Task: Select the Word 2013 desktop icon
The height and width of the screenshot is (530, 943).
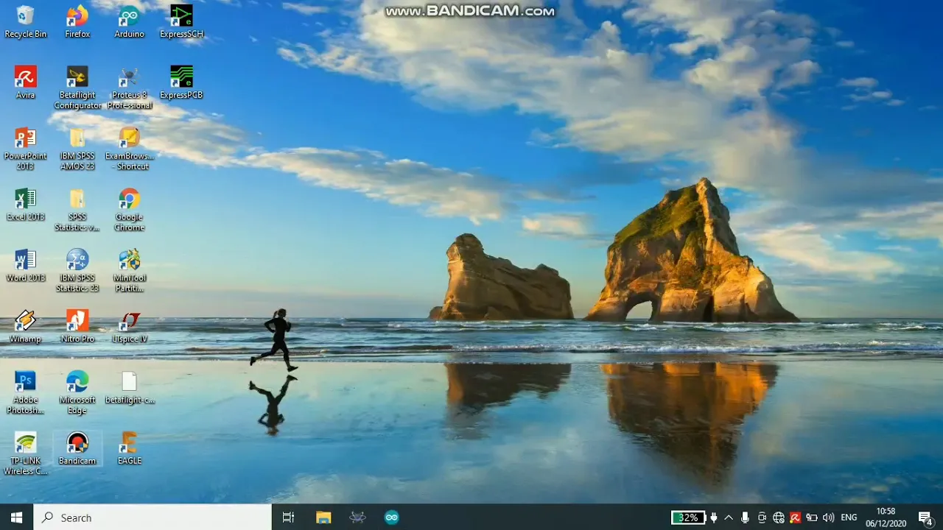Action: tap(25, 266)
